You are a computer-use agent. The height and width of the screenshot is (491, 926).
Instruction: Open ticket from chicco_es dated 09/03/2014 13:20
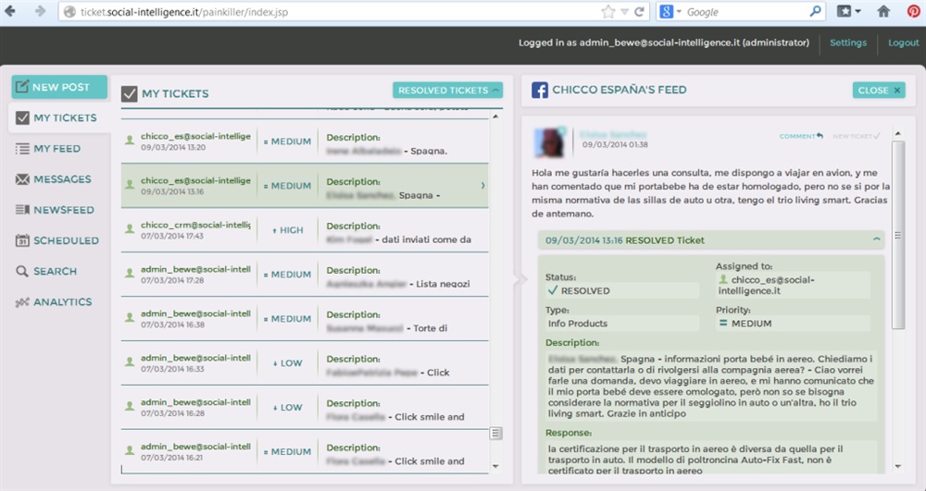click(305, 141)
